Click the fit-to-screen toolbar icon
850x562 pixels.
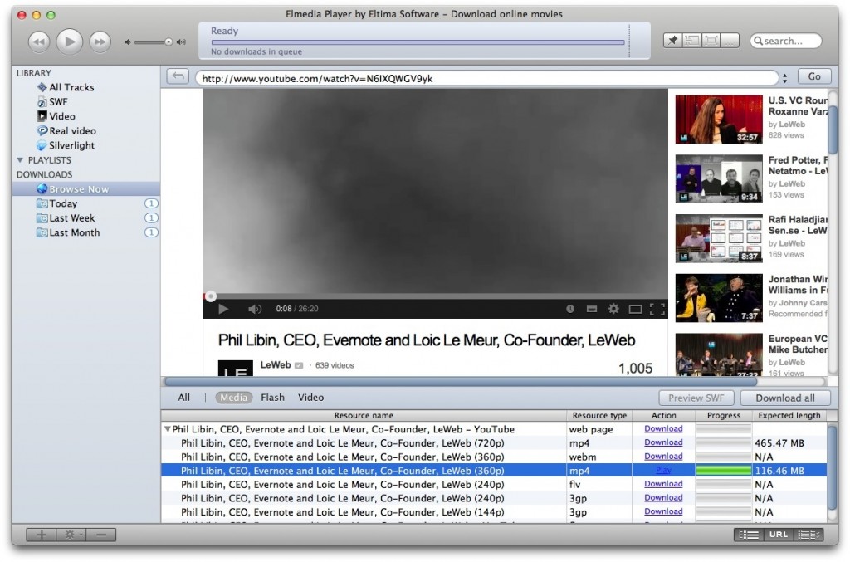pyautogui.click(x=711, y=40)
